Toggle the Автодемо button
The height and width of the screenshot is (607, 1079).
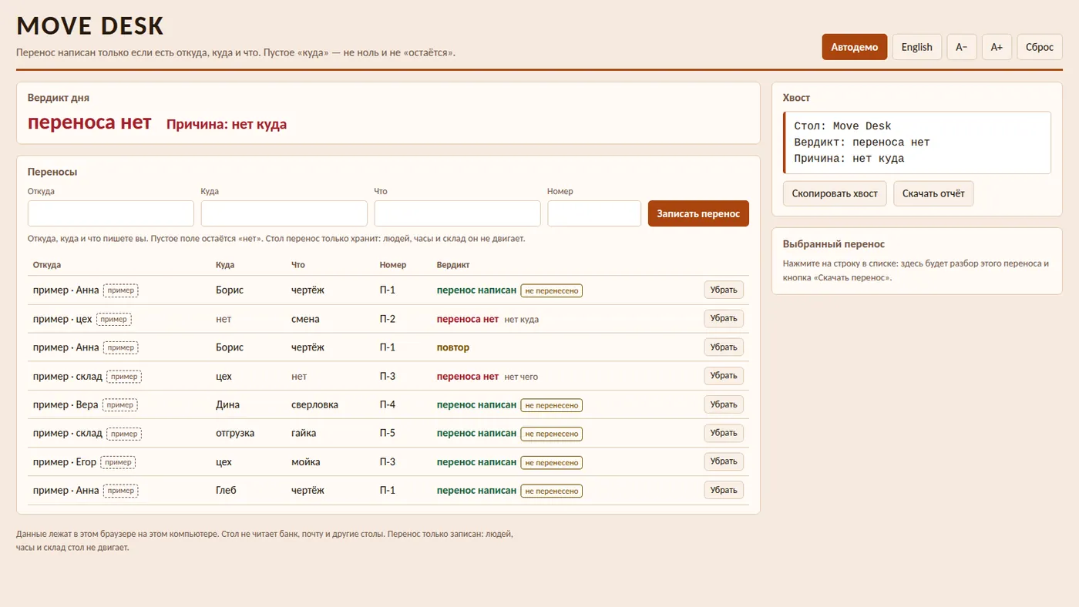(x=854, y=47)
